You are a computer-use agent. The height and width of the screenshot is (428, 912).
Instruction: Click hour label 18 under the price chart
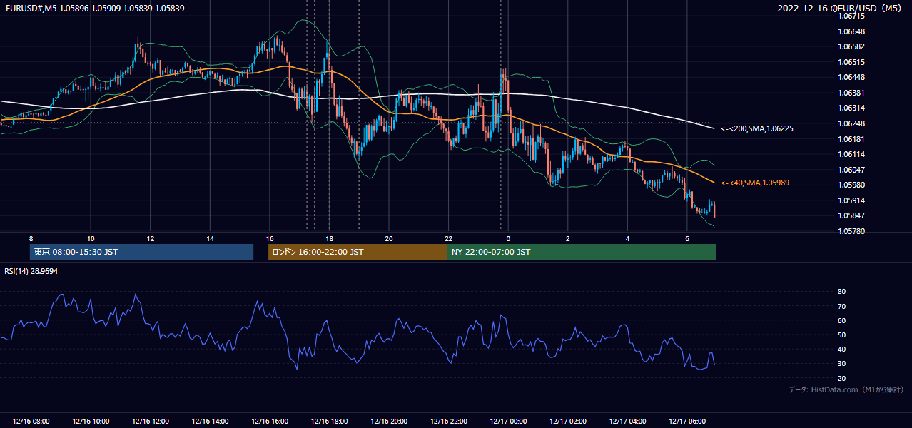pyautogui.click(x=329, y=238)
